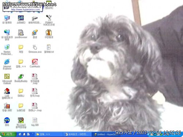
Task: Launch the round blue globe shortcut icon
Action: click(7, 122)
